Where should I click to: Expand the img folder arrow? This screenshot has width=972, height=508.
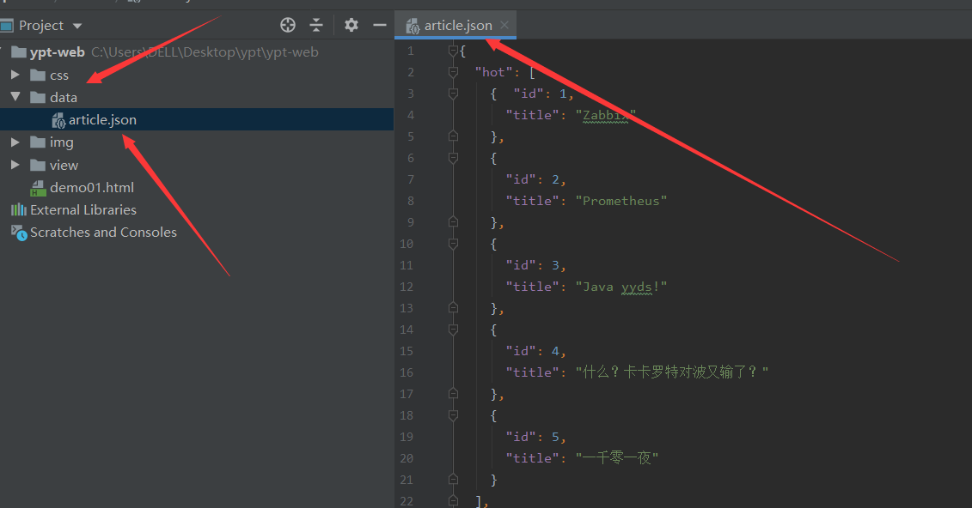[x=15, y=142]
